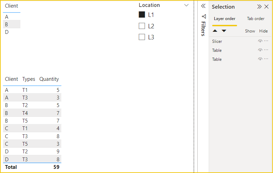Image resolution: width=273 pixels, height=173 pixels.
Task: Select the T2 cell in client D row
Action: coord(25,152)
